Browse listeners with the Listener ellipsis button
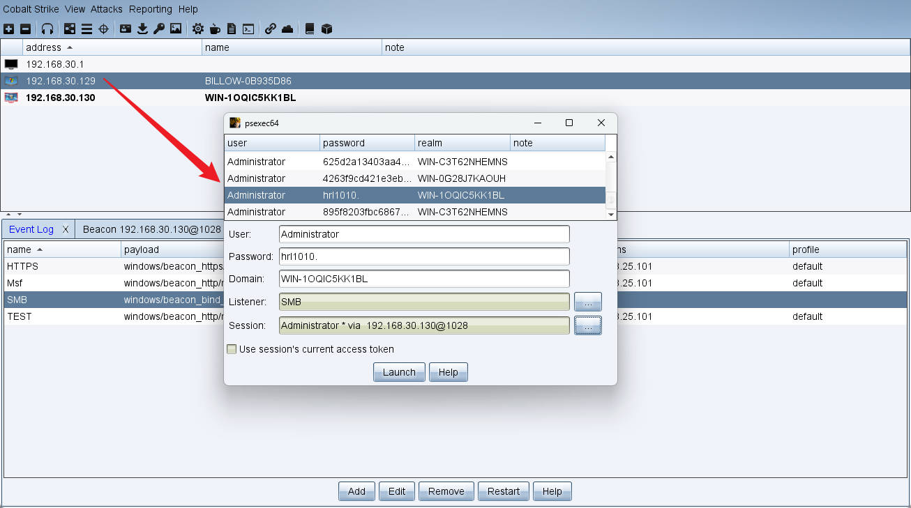This screenshot has height=508, width=911. [x=588, y=302]
